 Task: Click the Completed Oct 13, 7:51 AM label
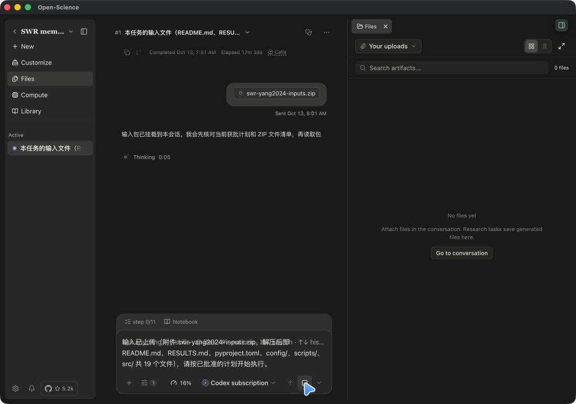(x=183, y=52)
